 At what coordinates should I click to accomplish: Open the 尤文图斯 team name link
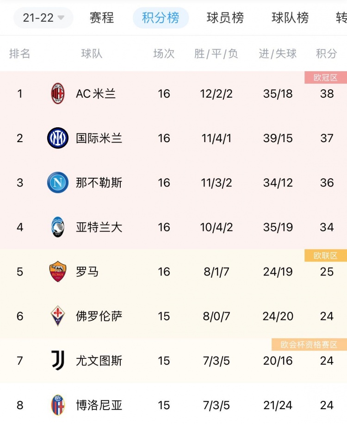99,361
